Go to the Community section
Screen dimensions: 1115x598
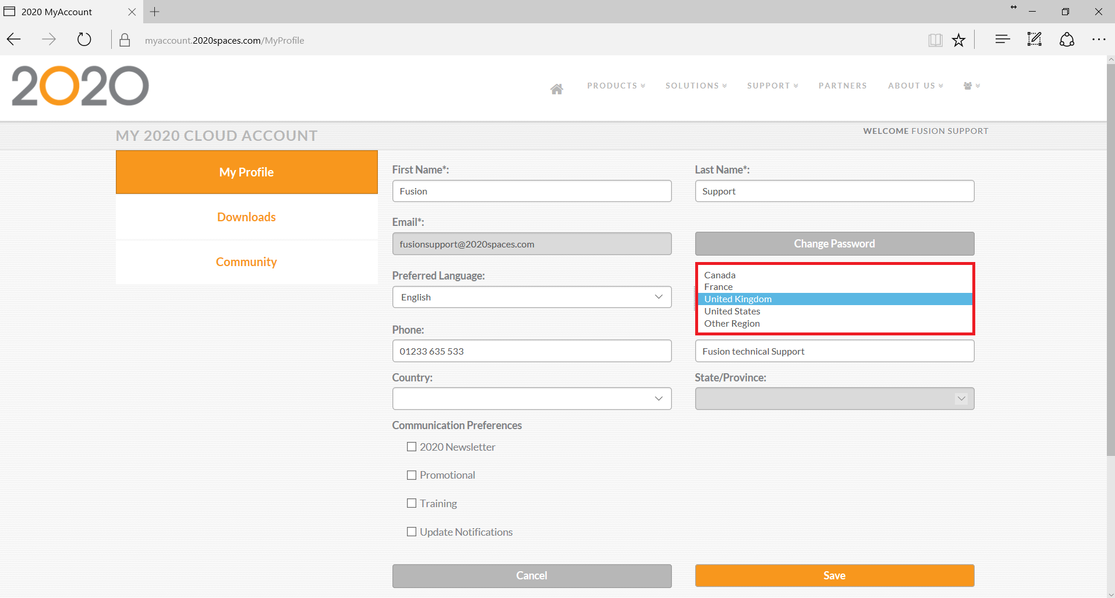[x=247, y=262]
